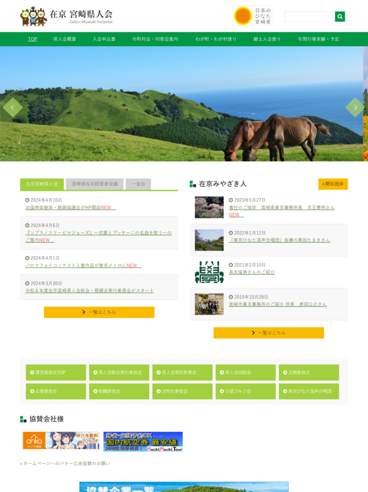The image size is (368, 492).
Task: Open the onka sponsor banner
Action: [61, 441]
